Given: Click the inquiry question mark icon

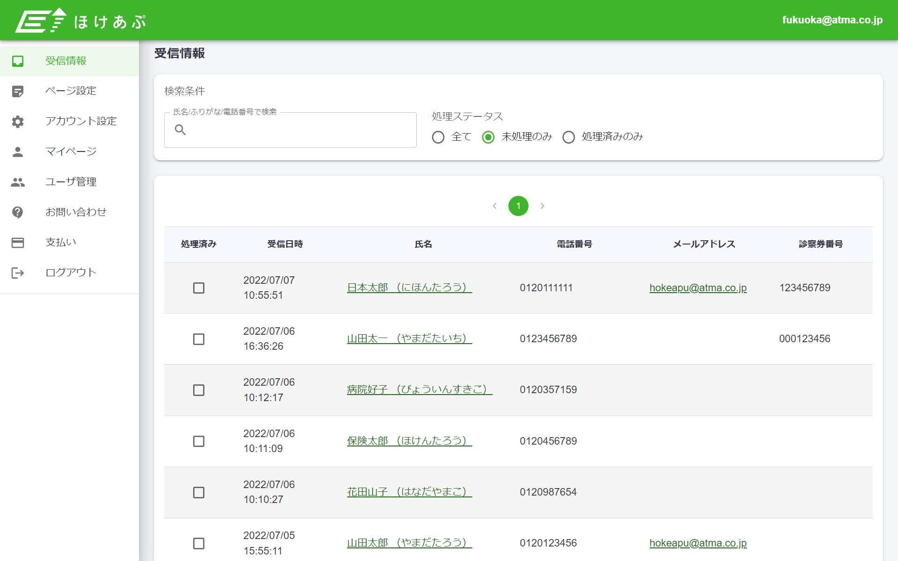Looking at the screenshot, I should point(18,212).
